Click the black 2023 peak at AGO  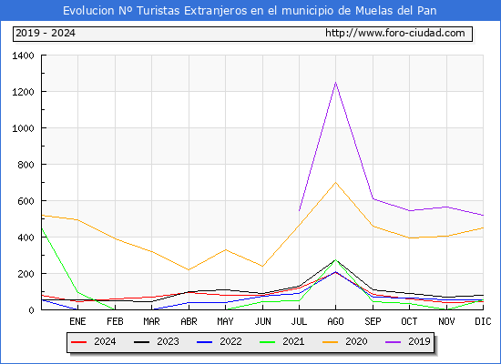point(335,260)
